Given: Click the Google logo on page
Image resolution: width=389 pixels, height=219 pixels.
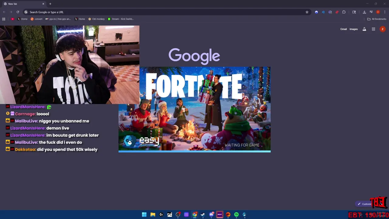Looking at the screenshot, I should 194,56.
